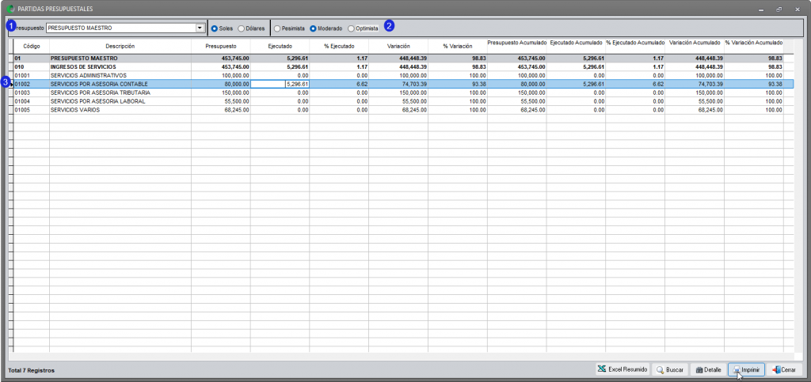The width and height of the screenshot is (811, 382).
Task: Click code cell 01003
Action: 32,93
